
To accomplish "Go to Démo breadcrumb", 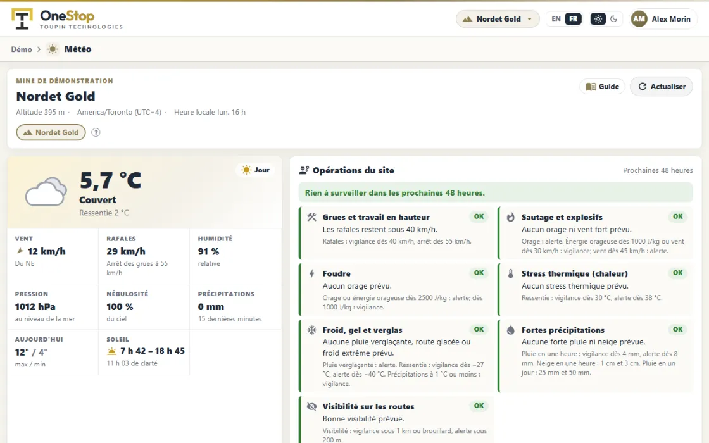I will [x=22, y=49].
